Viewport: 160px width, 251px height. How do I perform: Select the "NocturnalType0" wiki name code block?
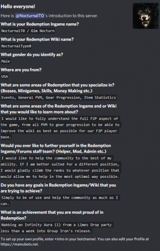pyautogui.click(x=16, y=46)
